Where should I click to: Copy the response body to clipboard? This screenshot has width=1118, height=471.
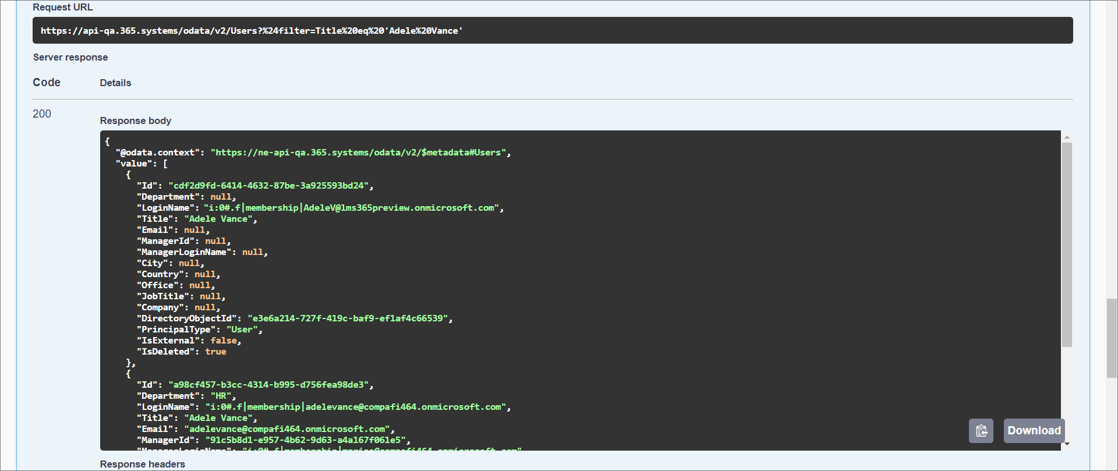pyautogui.click(x=981, y=431)
